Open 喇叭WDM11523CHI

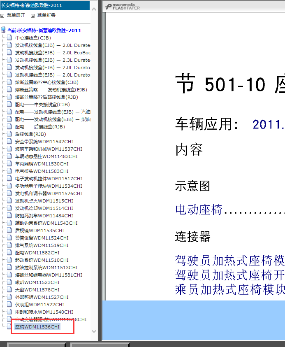pyautogui.click(x=37, y=282)
